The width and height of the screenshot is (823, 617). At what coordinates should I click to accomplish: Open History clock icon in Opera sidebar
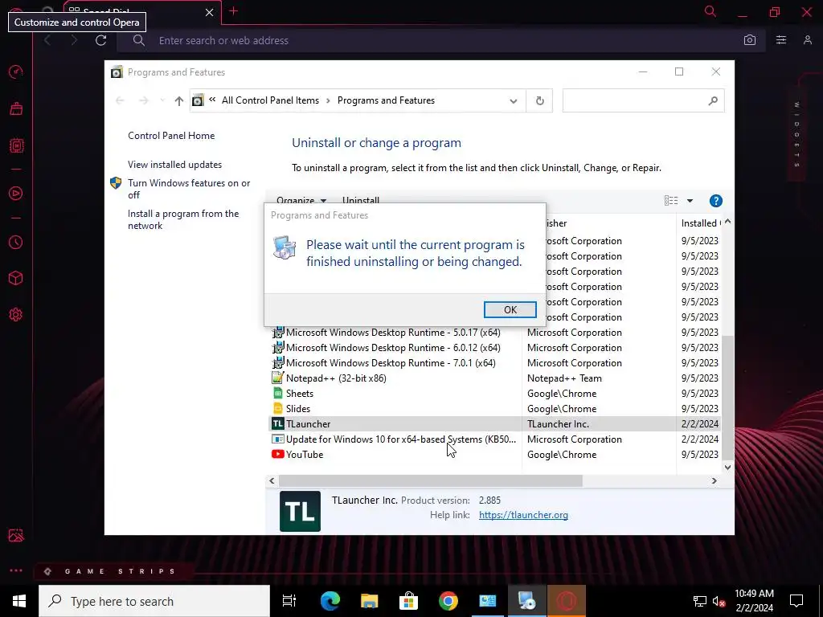point(16,242)
